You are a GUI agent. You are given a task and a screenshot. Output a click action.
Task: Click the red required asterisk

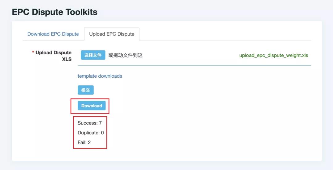33,53
